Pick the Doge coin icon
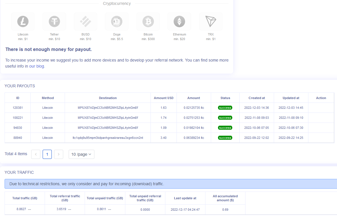This screenshot has height=217, width=337. coord(117,21)
